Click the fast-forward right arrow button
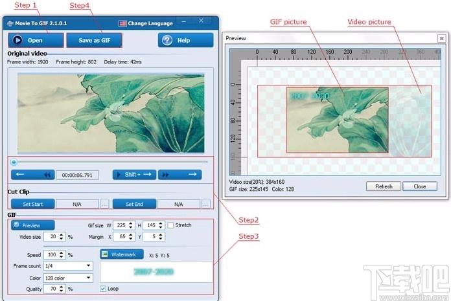 (x=179, y=175)
